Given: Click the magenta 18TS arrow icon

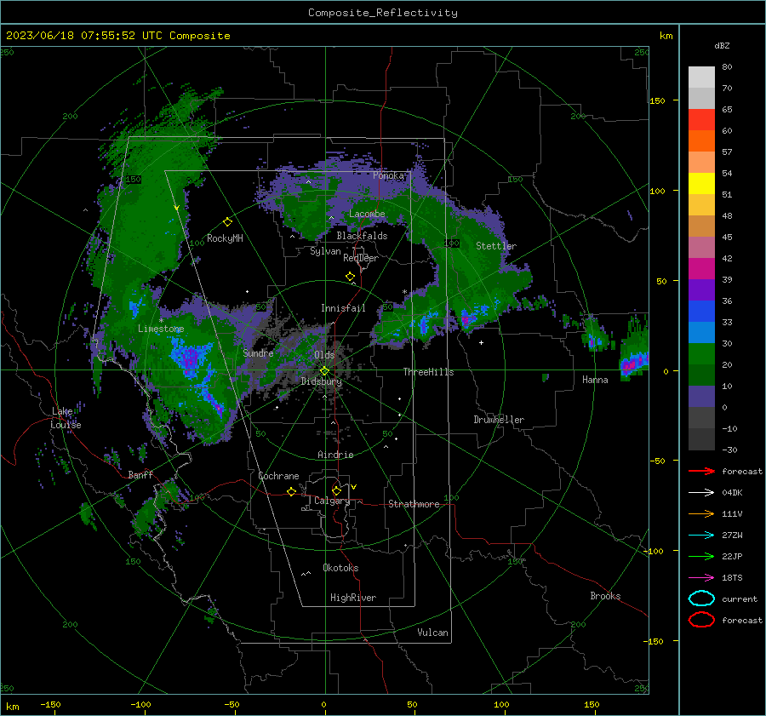Looking at the screenshot, I should pyautogui.click(x=701, y=578).
